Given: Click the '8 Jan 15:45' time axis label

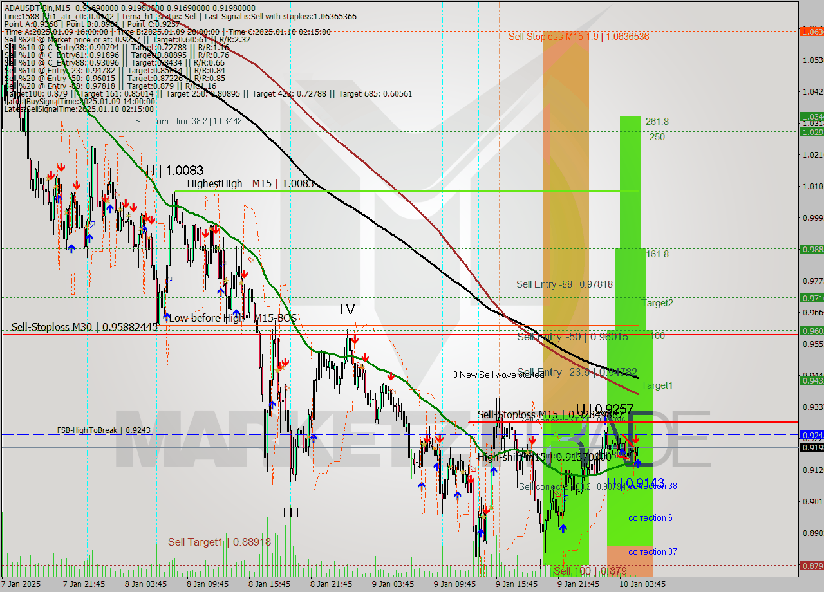Looking at the screenshot, I should [269, 584].
